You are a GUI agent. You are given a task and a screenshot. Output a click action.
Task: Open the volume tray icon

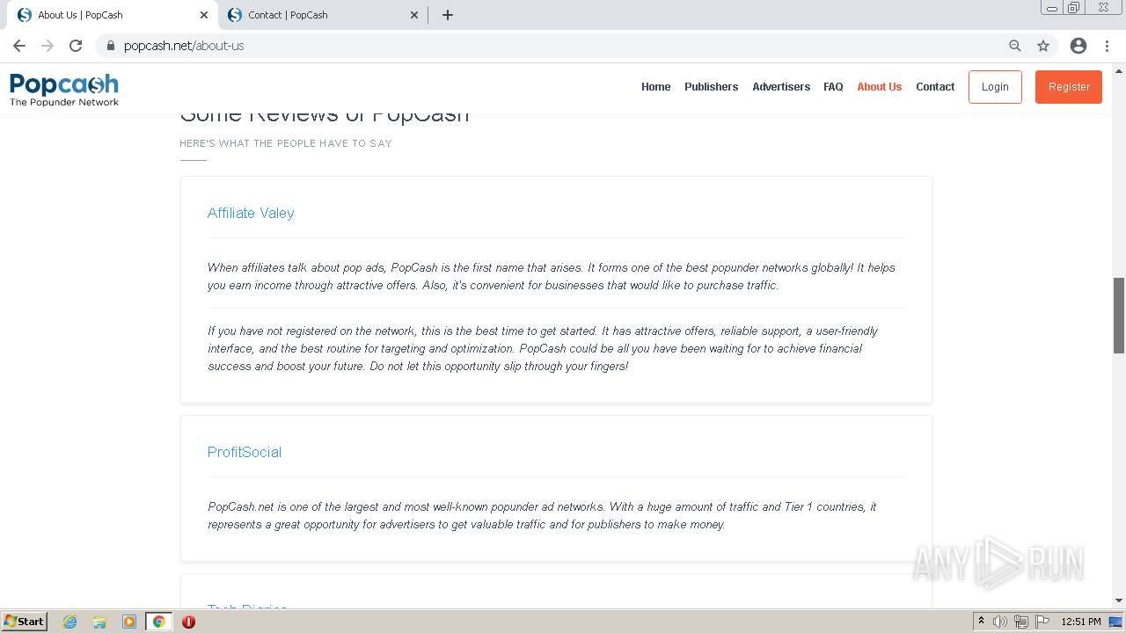coord(1000,622)
